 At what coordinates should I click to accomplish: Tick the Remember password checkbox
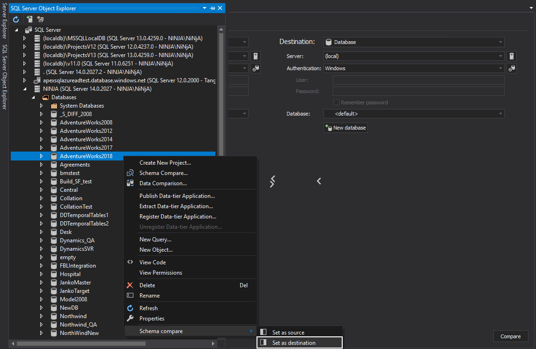pos(336,102)
